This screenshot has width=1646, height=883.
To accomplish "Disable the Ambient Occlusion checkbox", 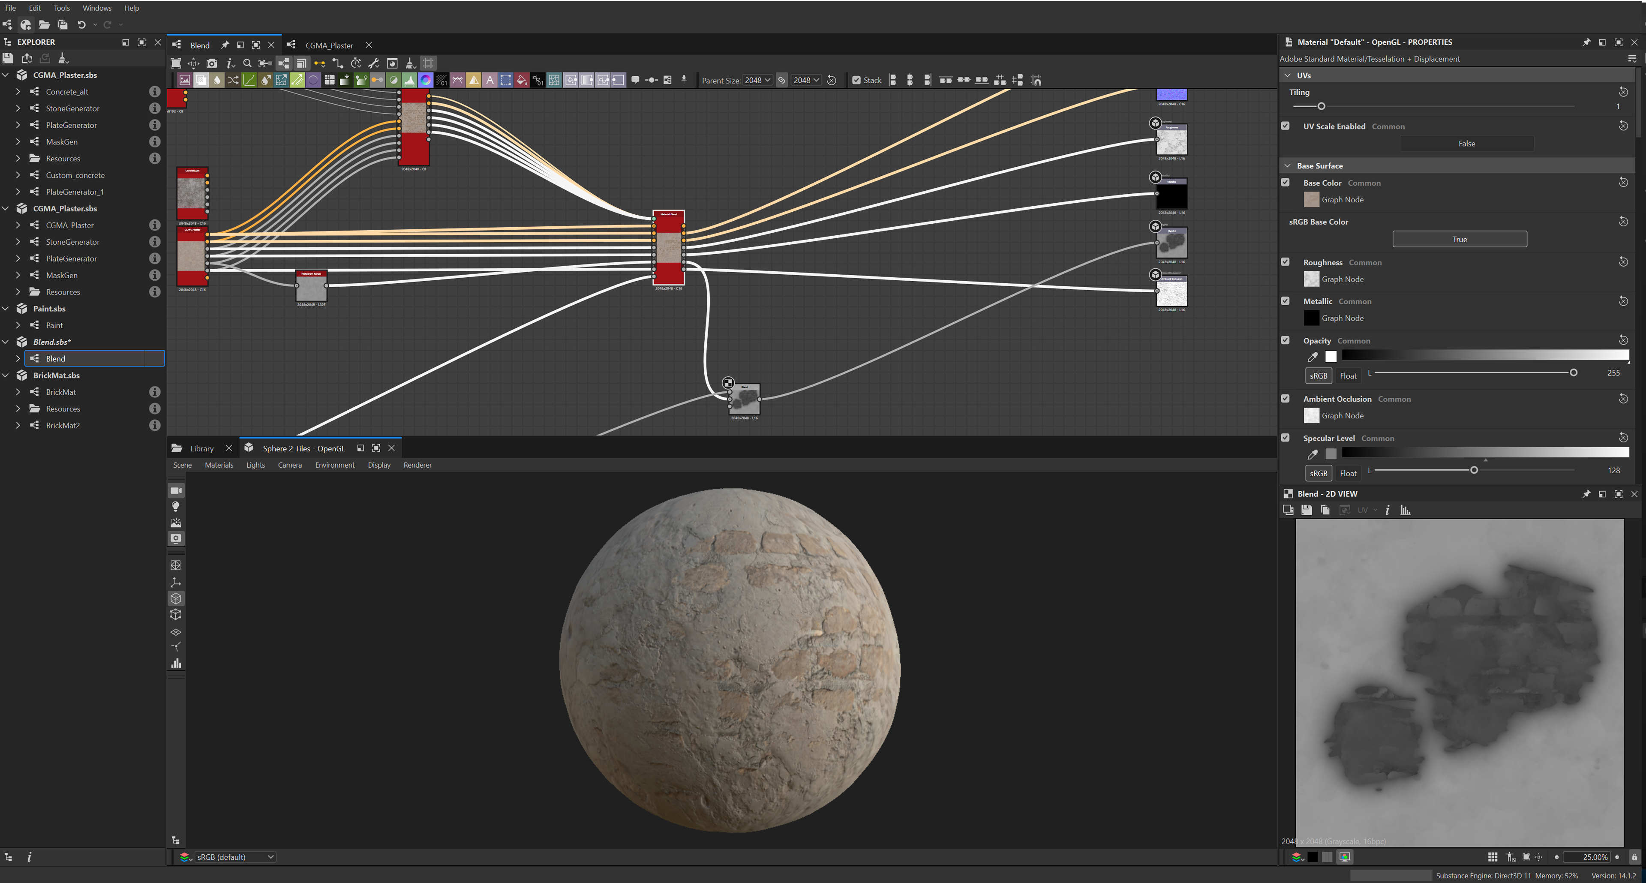I will 1286,399.
